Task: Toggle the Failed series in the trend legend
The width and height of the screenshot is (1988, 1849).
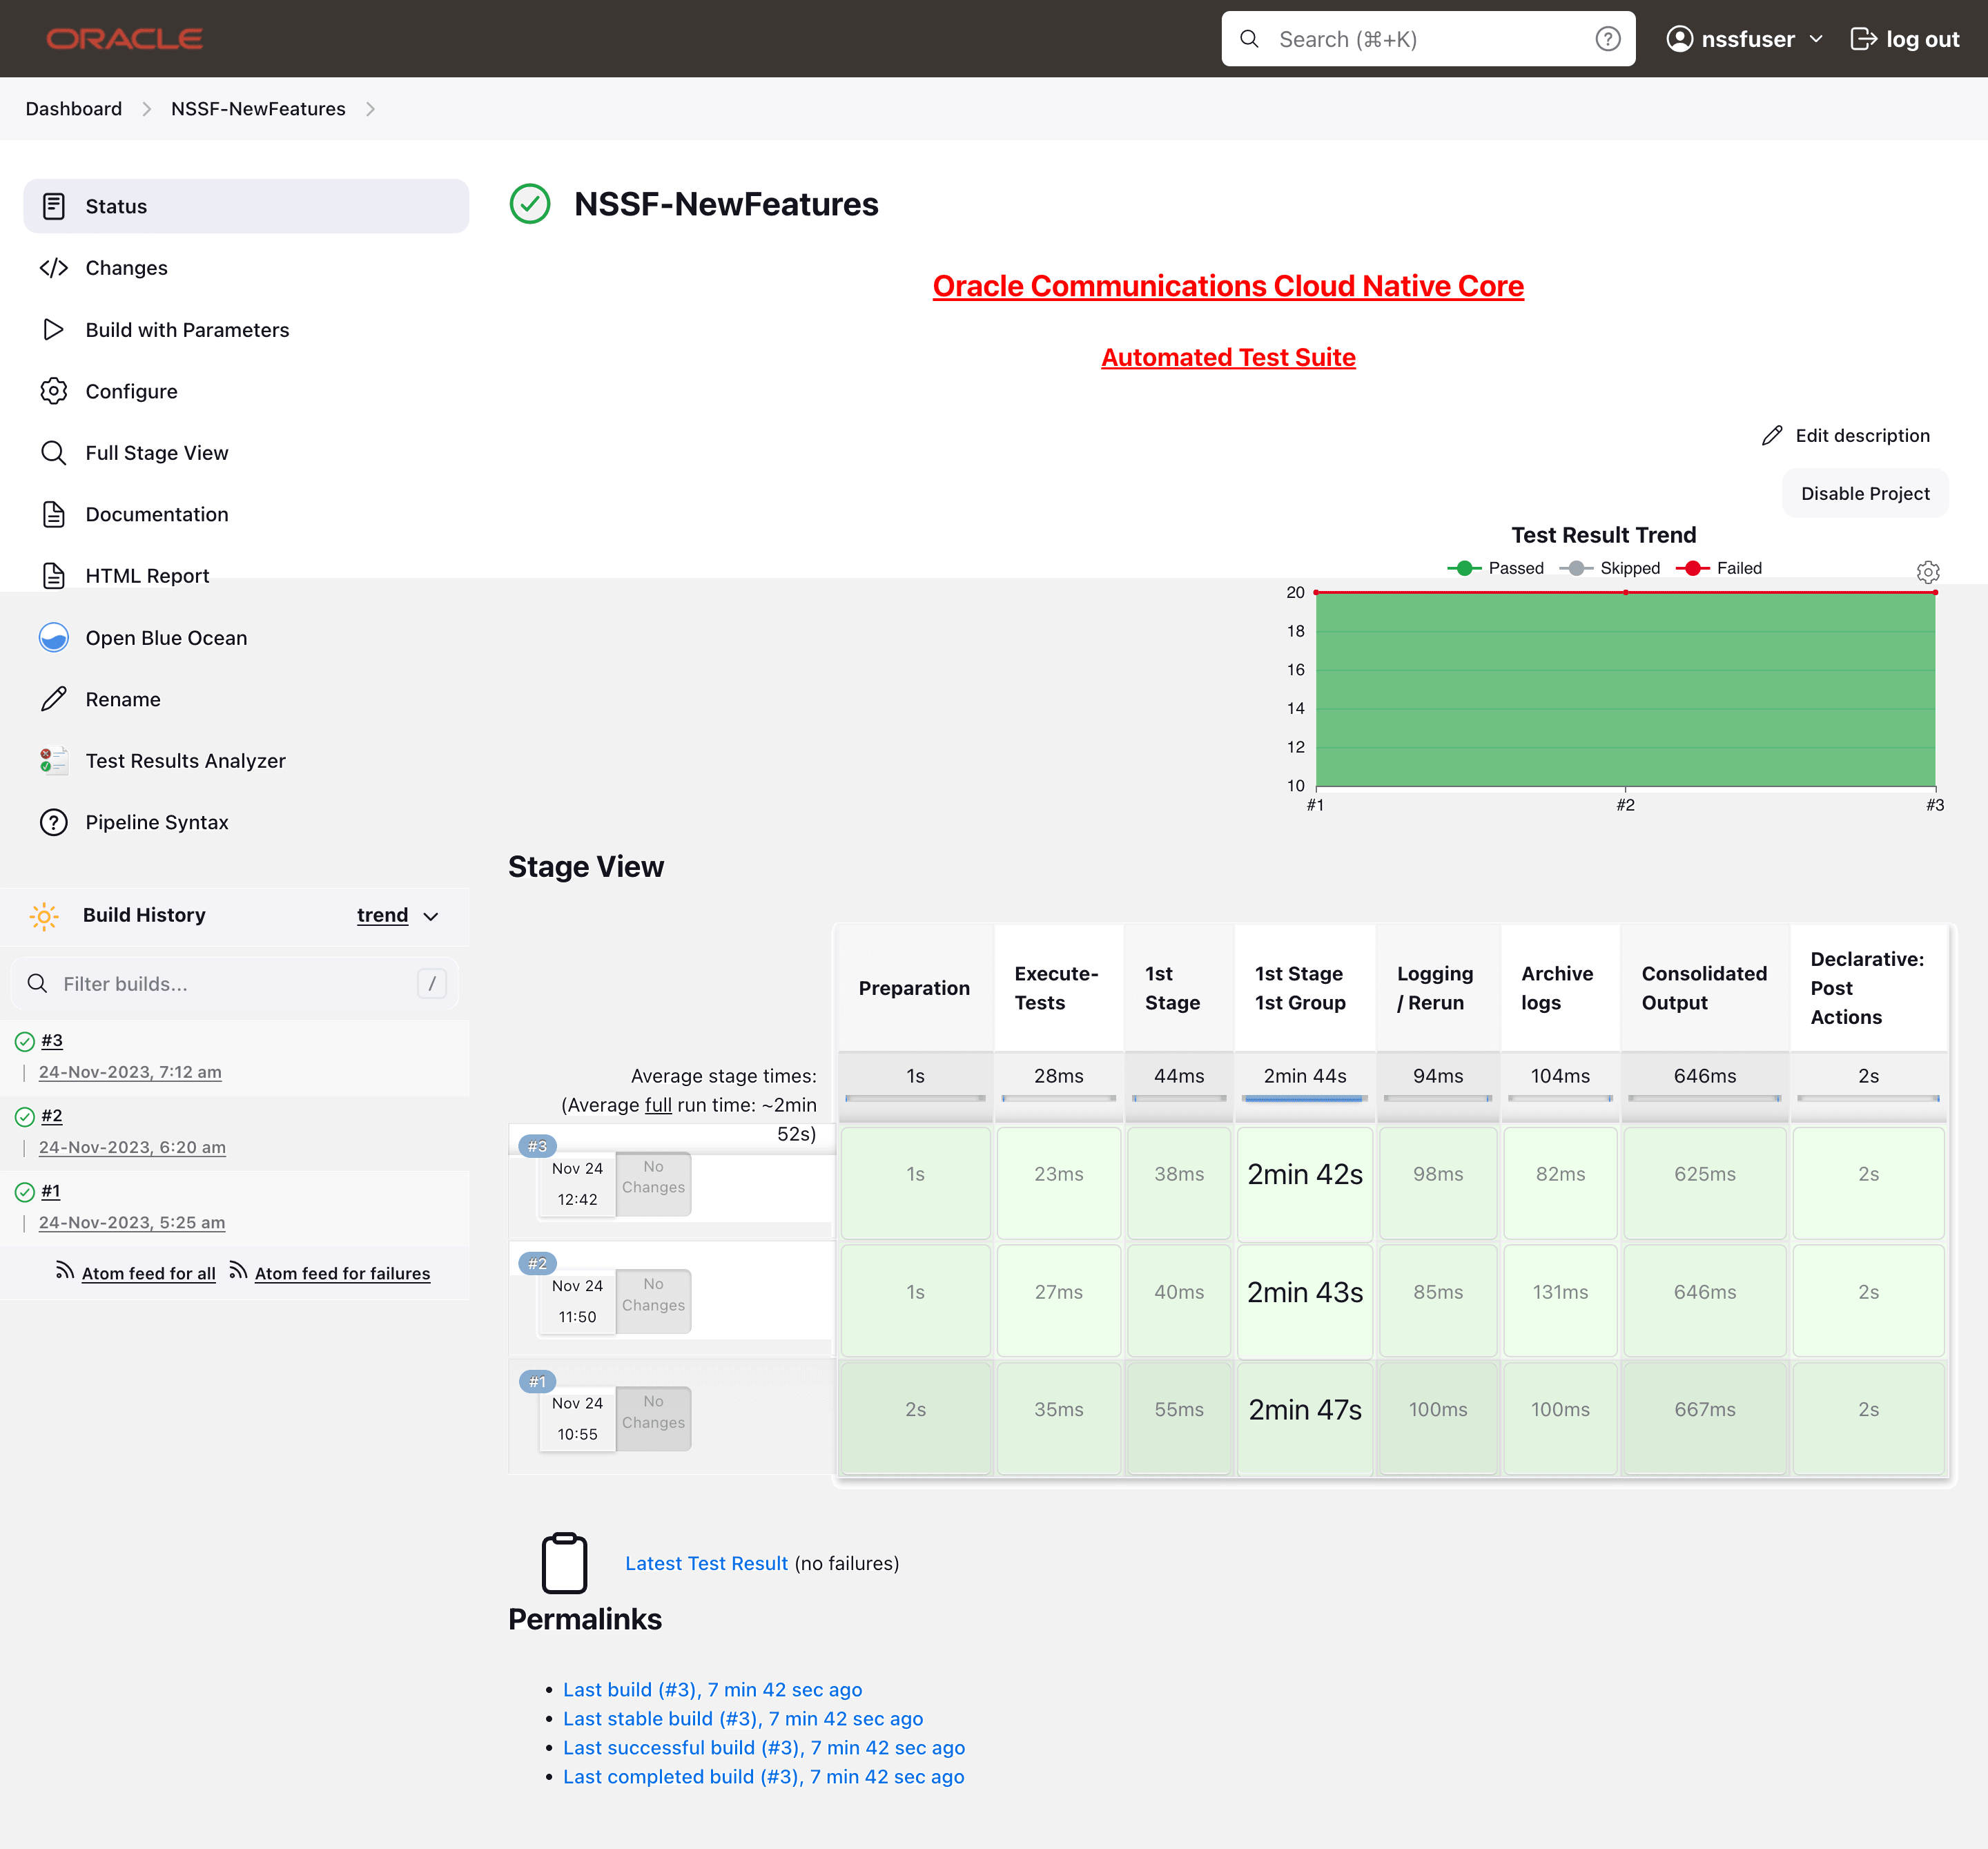Action: coord(1720,568)
